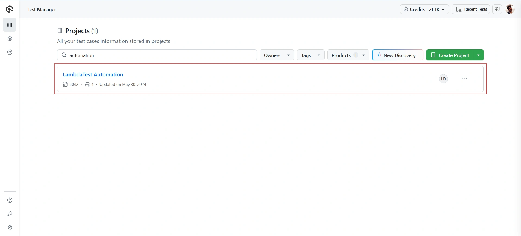Viewport: 521px width, 236px height.
Task: Open the three-dot project options menu
Action: [x=464, y=79]
